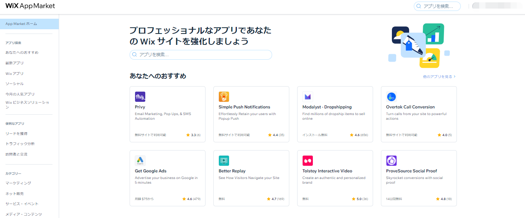525x218 pixels.
Task: Open Wix ビジネスソリューション in sidebar
Action: tap(27, 105)
